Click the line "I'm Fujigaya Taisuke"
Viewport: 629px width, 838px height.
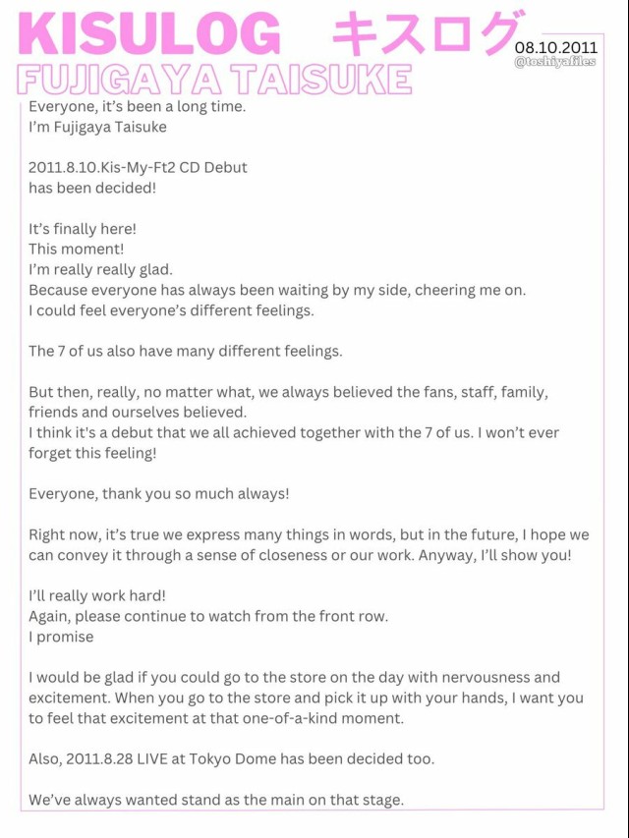(x=98, y=127)
